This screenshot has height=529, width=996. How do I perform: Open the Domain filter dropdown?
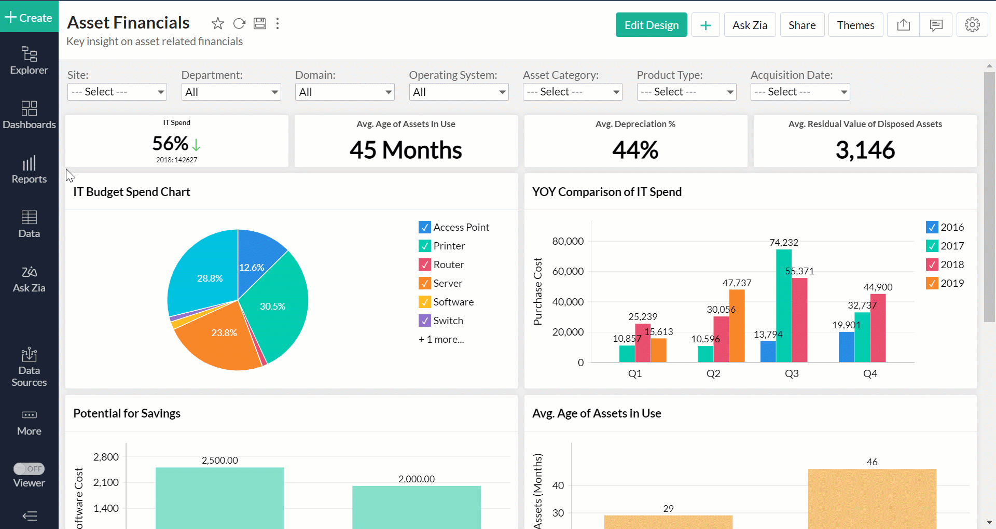click(x=345, y=92)
